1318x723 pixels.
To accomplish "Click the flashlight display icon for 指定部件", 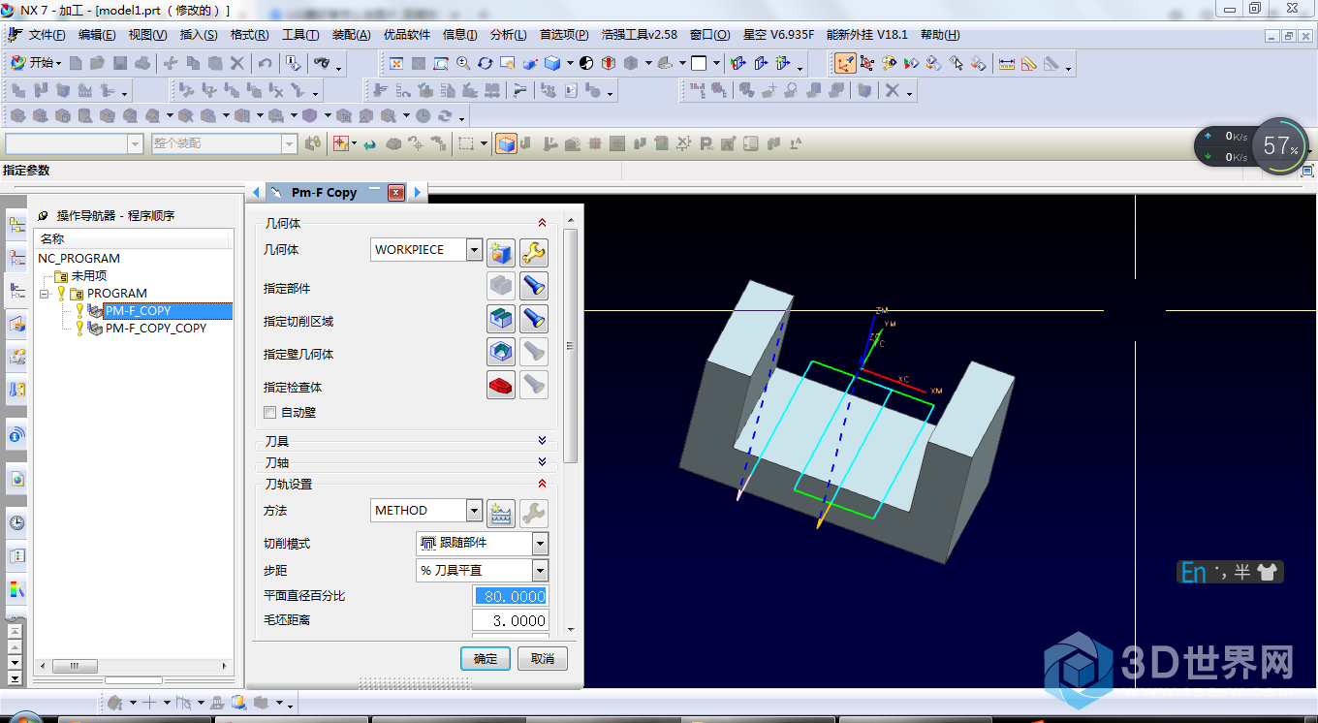I will pos(534,286).
